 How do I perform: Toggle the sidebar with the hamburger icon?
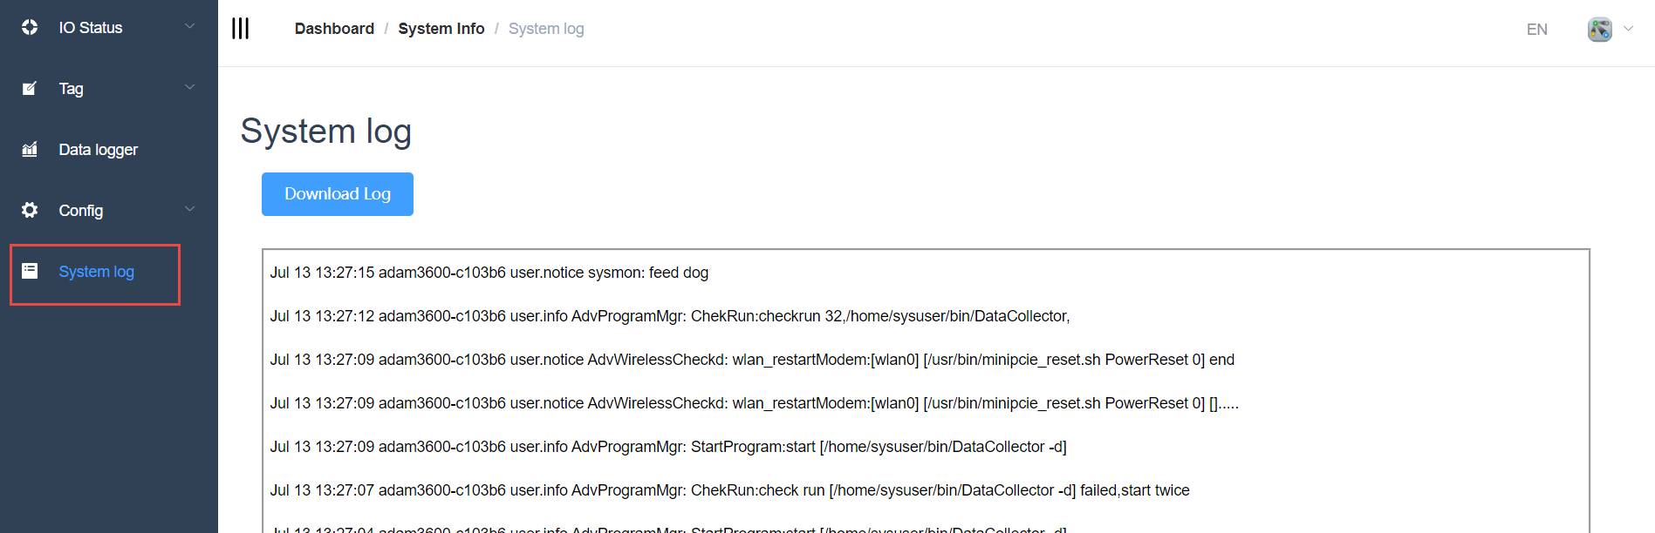point(240,29)
